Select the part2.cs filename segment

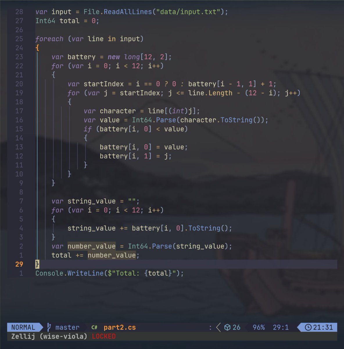click(x=120, y=327)
